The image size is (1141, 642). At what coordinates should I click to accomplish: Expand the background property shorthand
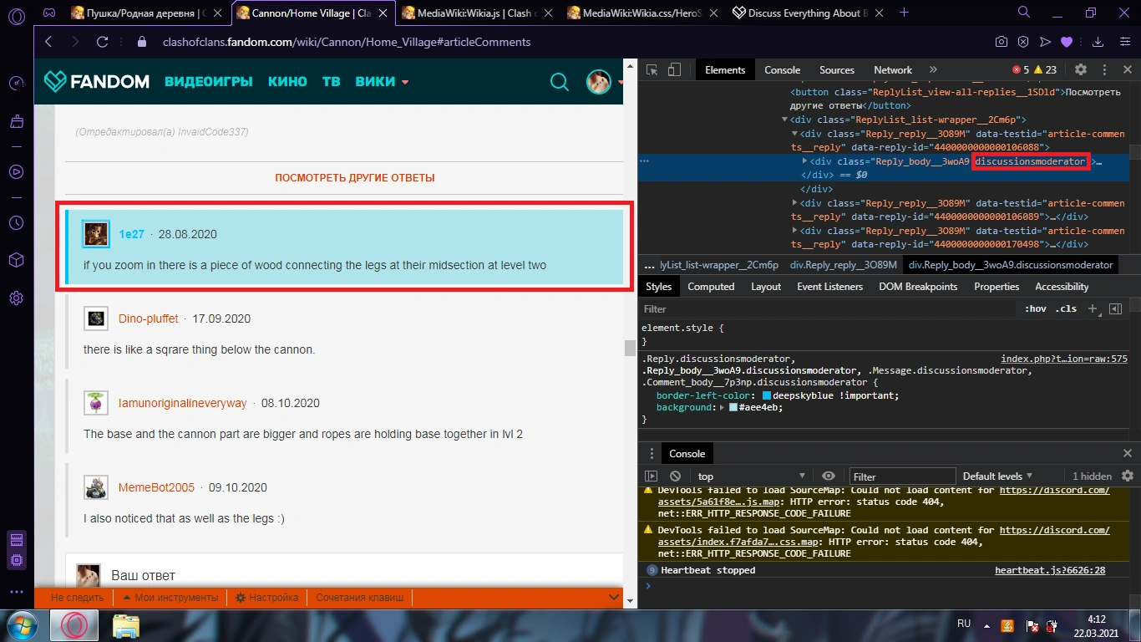click(x=723, y=407)
